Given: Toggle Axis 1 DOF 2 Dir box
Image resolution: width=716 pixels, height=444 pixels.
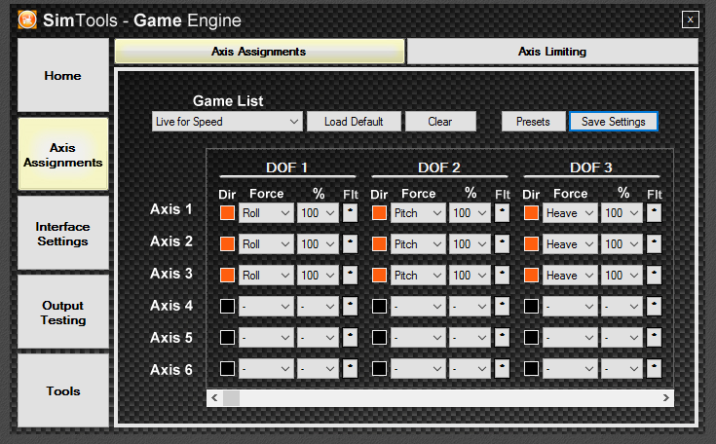Looking at the screenshot, I should click(x=380, y=212).
